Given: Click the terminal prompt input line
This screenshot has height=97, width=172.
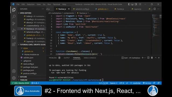Looking at the screenshot, I should 76,80.
